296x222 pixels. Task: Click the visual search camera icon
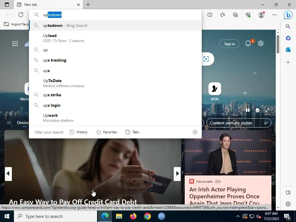(x=206, y=59)
